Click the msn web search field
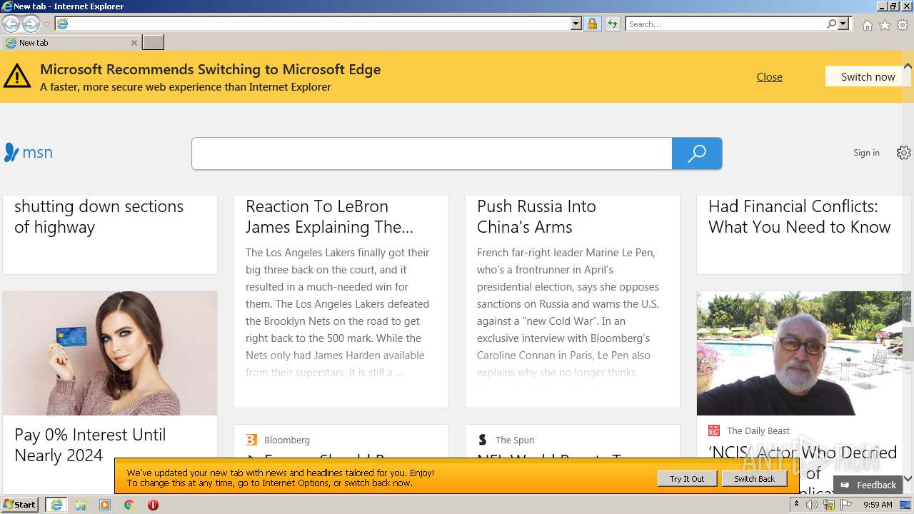 (x=432, y=153)
